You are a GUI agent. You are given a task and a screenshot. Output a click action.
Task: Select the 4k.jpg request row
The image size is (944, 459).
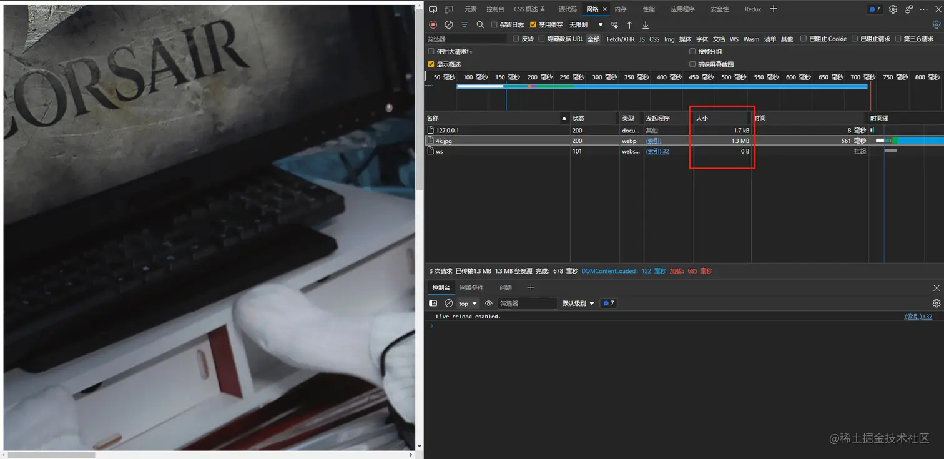684,141
